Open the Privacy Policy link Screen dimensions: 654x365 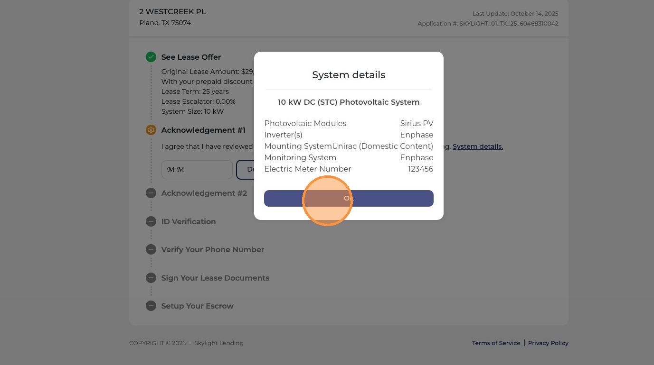tap(548, 343)
